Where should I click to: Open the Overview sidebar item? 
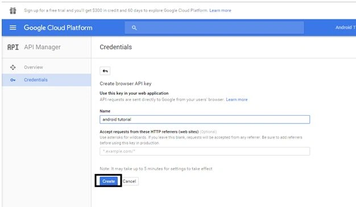point(47,67)
